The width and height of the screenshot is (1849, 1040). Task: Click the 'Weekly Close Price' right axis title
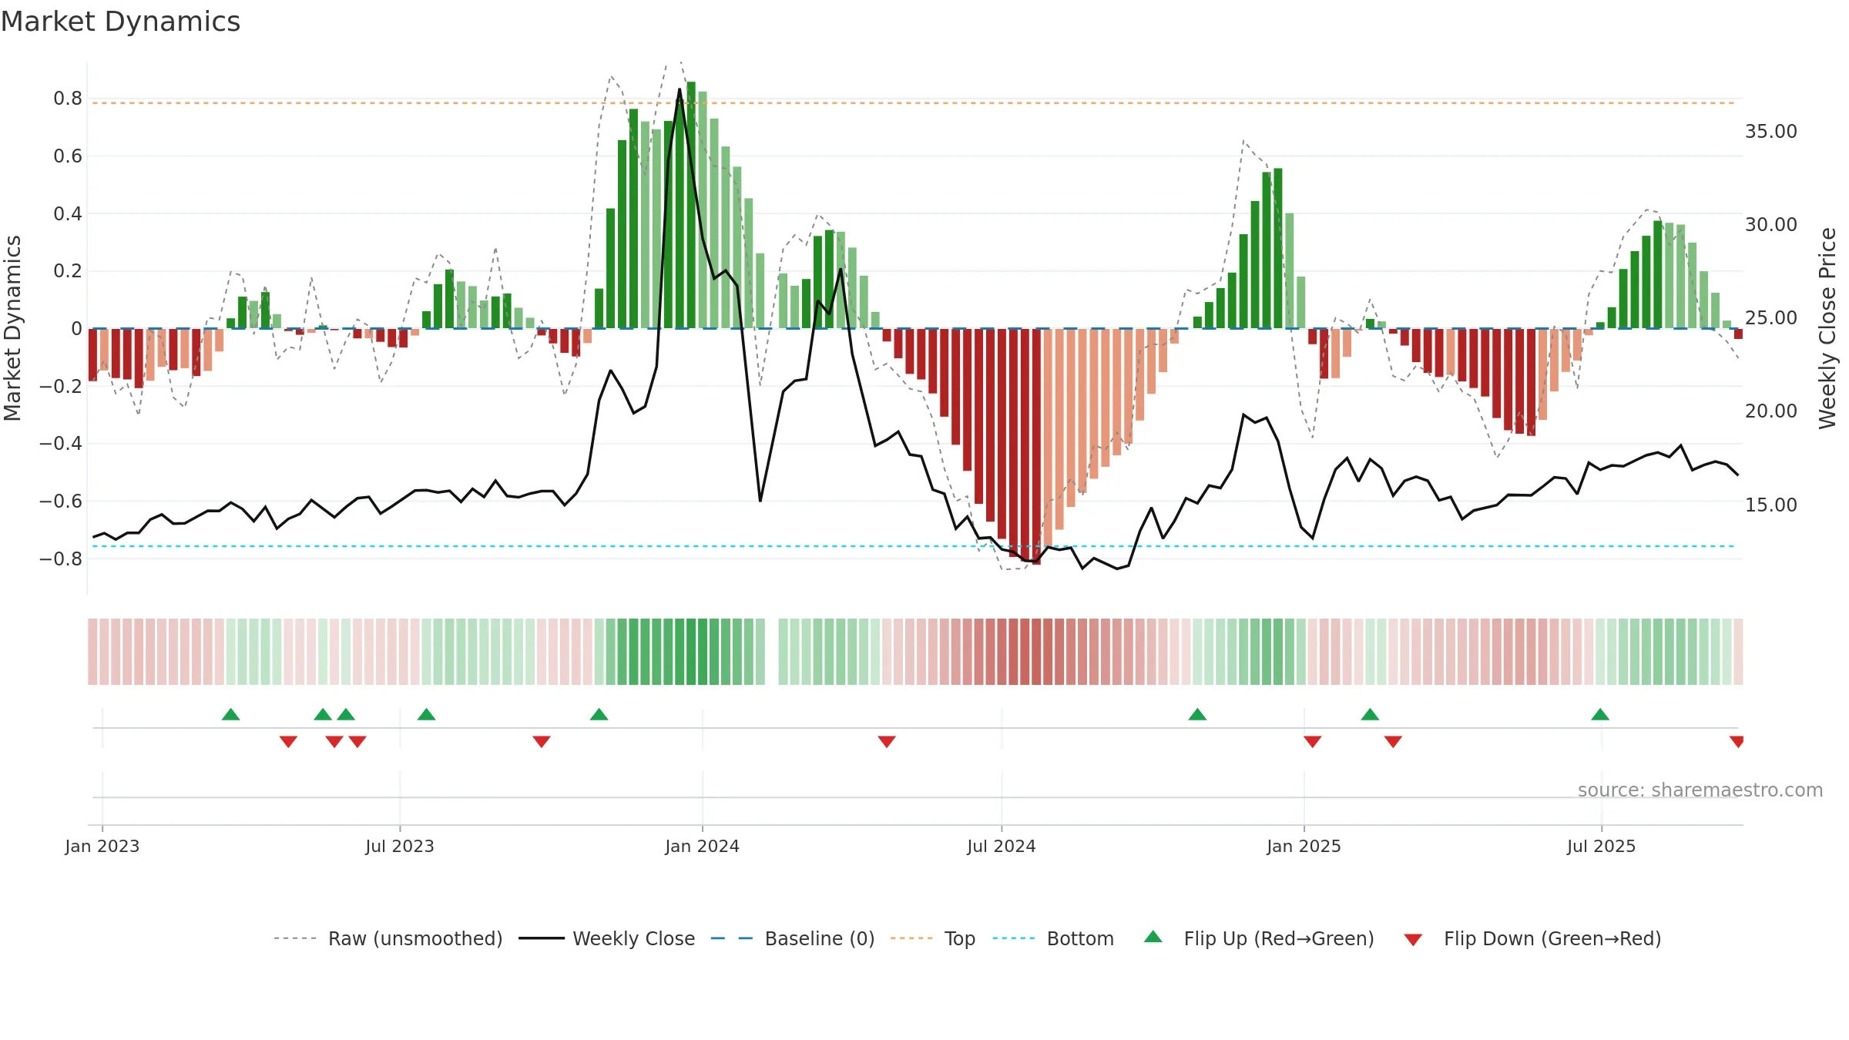click(1827, 328)
